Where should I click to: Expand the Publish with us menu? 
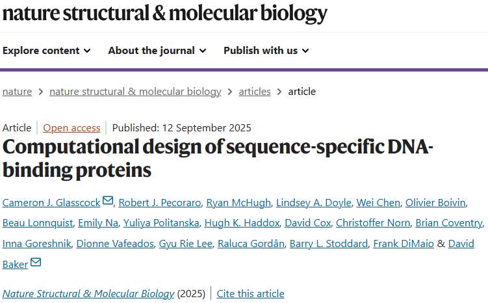(266, 51)
